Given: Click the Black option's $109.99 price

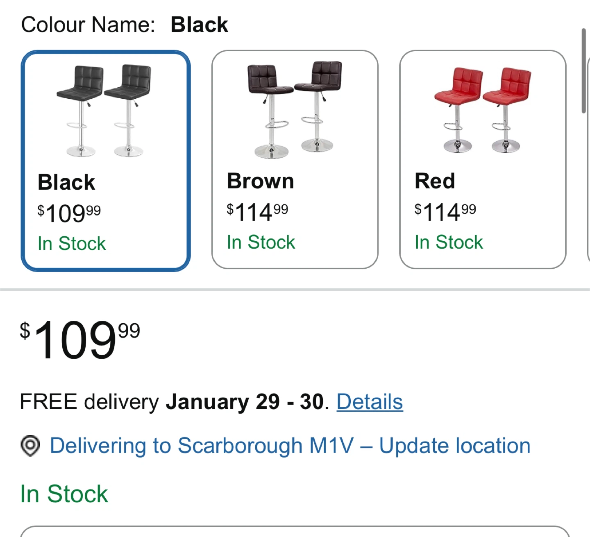Looking at the screenshot, I should [x=69, y=213].
